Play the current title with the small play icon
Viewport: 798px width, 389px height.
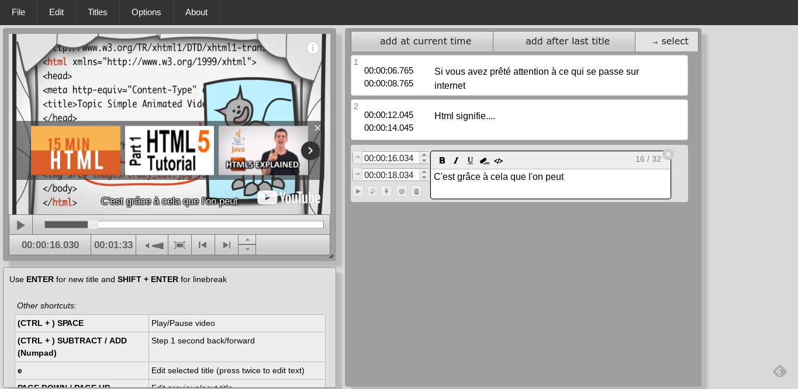point(358,191)
